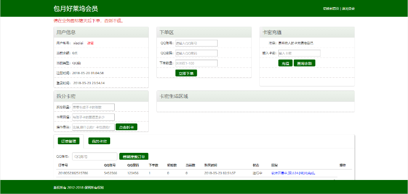Click order number 2018052302515786
The image size is (408, 194).
(x=73, y=173)
